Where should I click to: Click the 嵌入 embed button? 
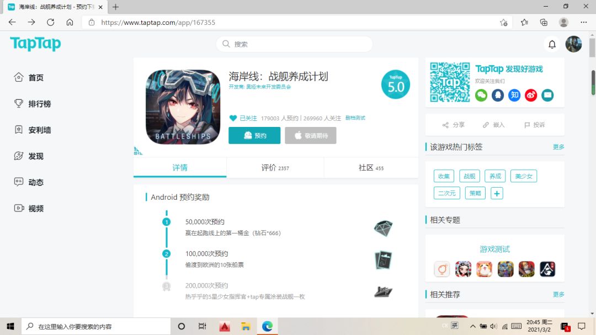coord(494,125)
